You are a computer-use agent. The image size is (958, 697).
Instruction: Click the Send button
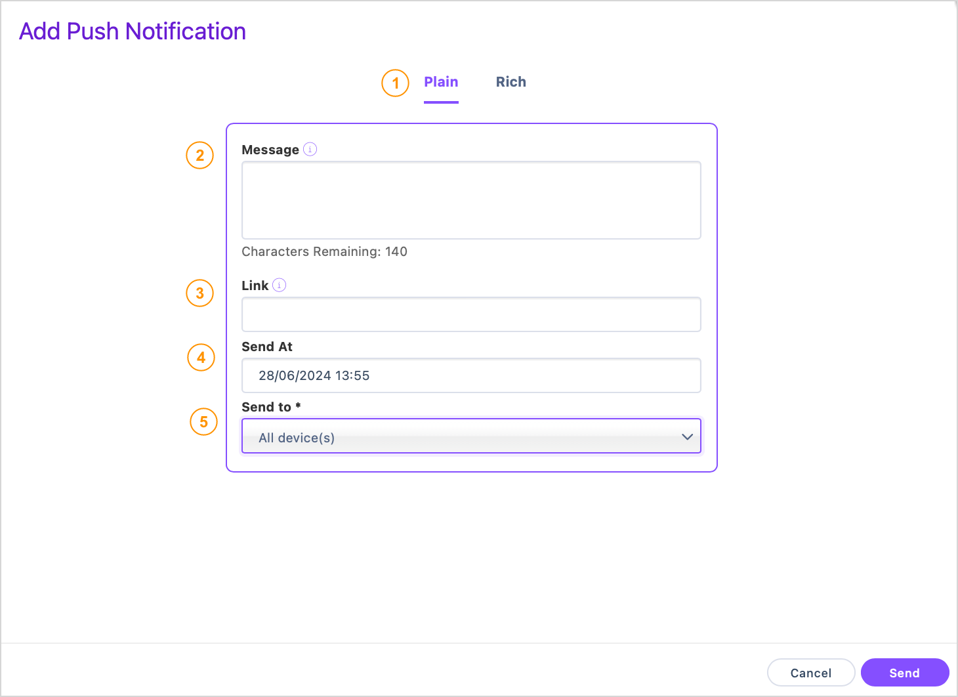click(x=905, y=673)
